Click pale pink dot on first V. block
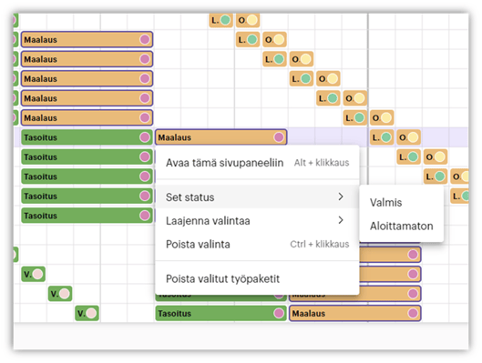 pyautogui.click(x=37, y=274)
